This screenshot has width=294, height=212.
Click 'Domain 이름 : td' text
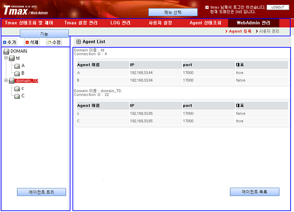[x=89, y=50]
